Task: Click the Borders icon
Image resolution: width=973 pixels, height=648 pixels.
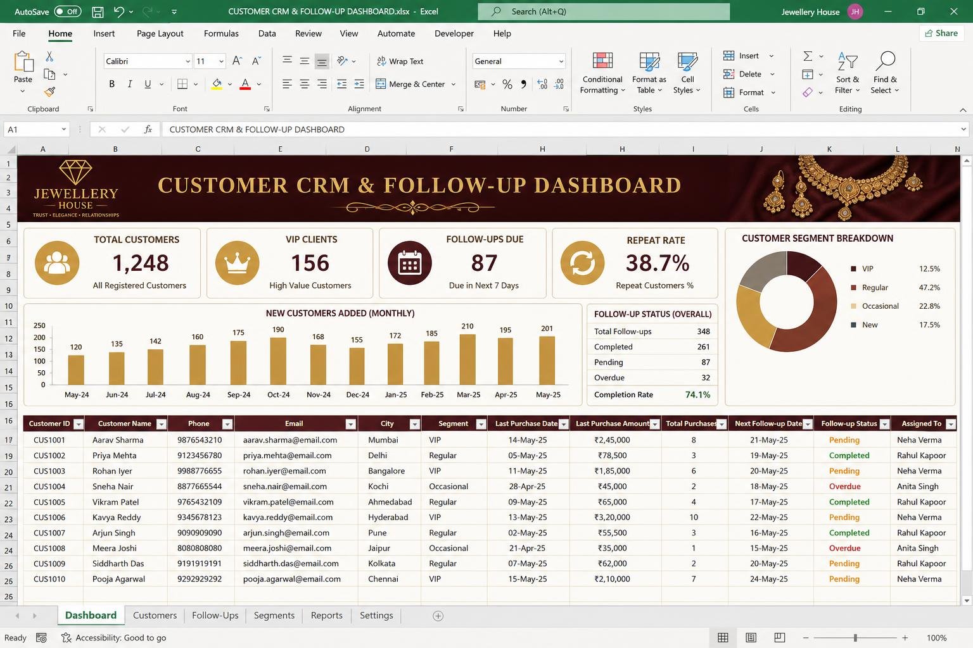Action: coord(182,84)
